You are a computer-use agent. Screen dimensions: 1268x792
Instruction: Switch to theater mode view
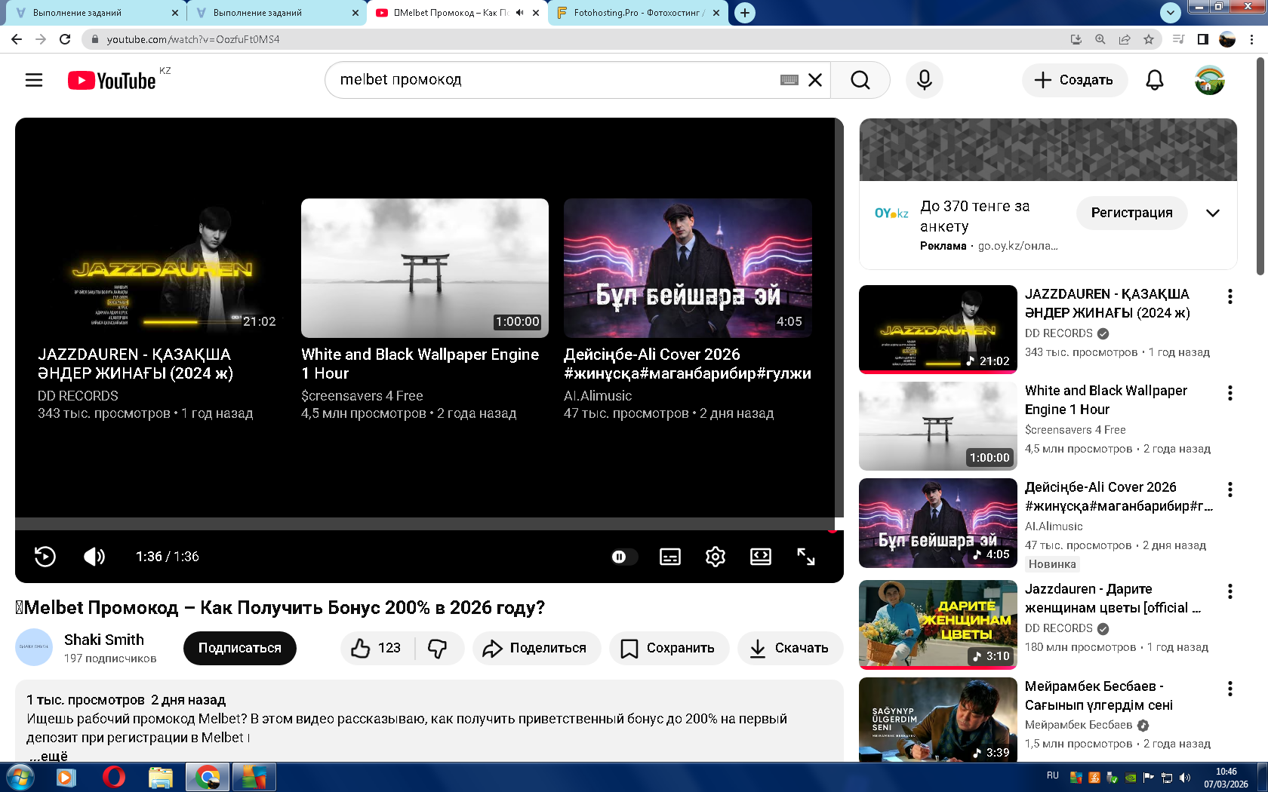(x=760, y=557)
